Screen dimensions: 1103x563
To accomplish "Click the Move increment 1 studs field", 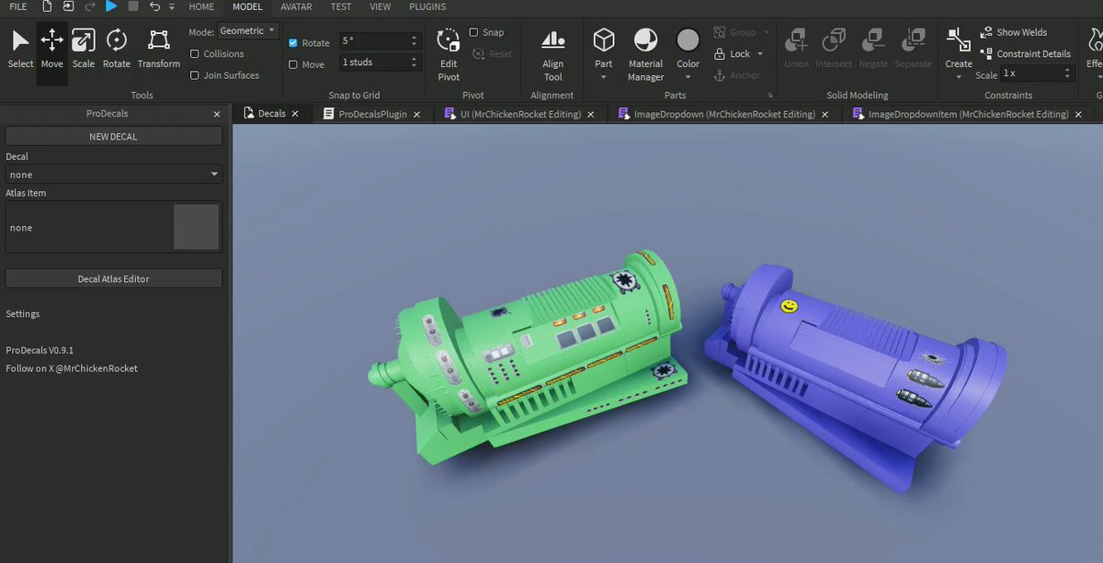I will pos(381,62).
